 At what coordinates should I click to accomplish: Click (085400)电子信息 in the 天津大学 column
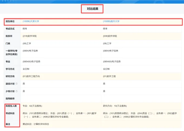tap(31, 62)
